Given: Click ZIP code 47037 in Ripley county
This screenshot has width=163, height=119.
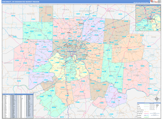Looking at the screenshot, I should [x=22, y=51].
